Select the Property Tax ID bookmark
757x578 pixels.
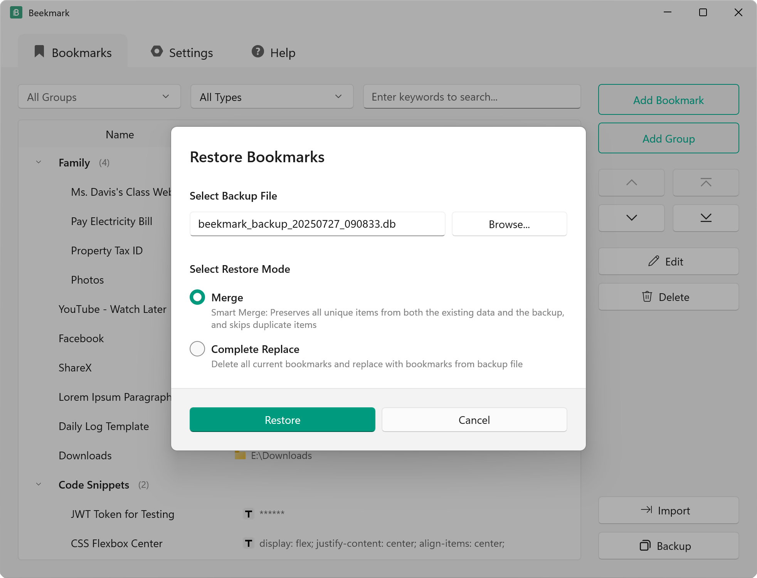(107, 250)
